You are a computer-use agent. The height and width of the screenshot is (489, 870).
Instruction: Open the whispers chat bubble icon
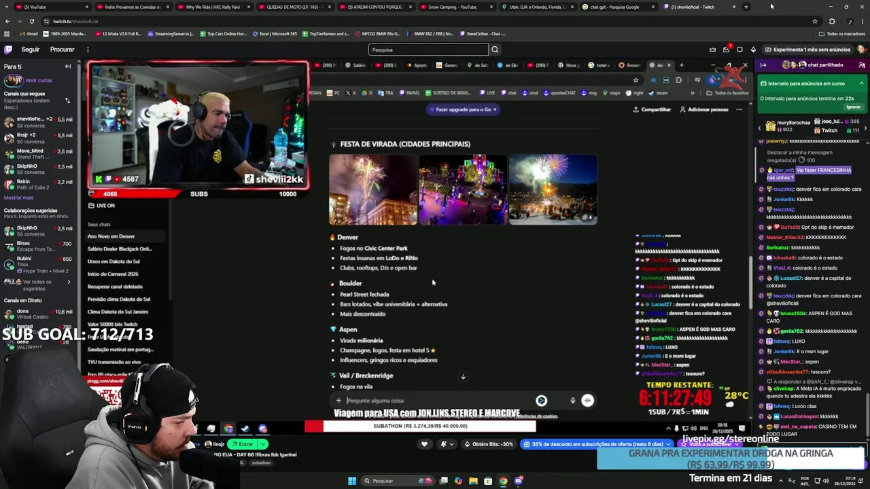click(739, 50)
